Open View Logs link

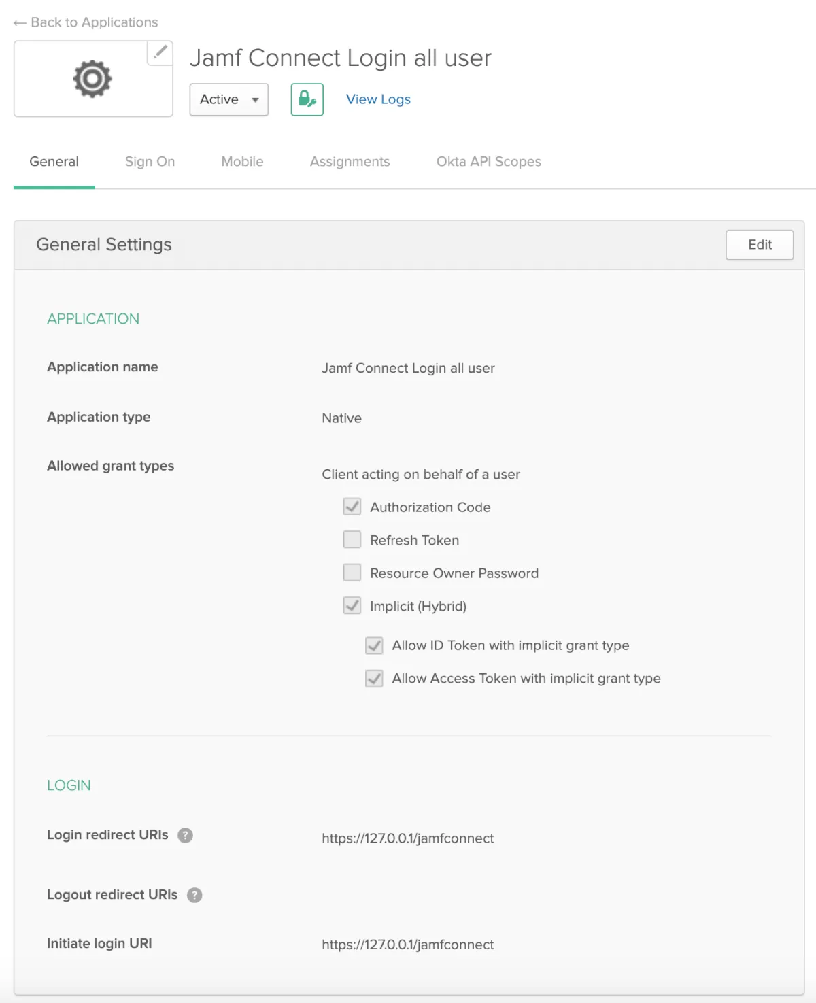[378, 99]
